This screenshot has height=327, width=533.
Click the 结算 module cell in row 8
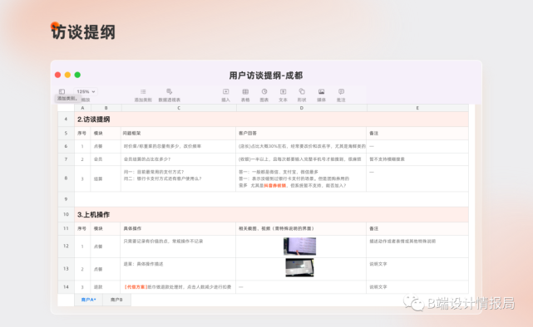(106, 178)
